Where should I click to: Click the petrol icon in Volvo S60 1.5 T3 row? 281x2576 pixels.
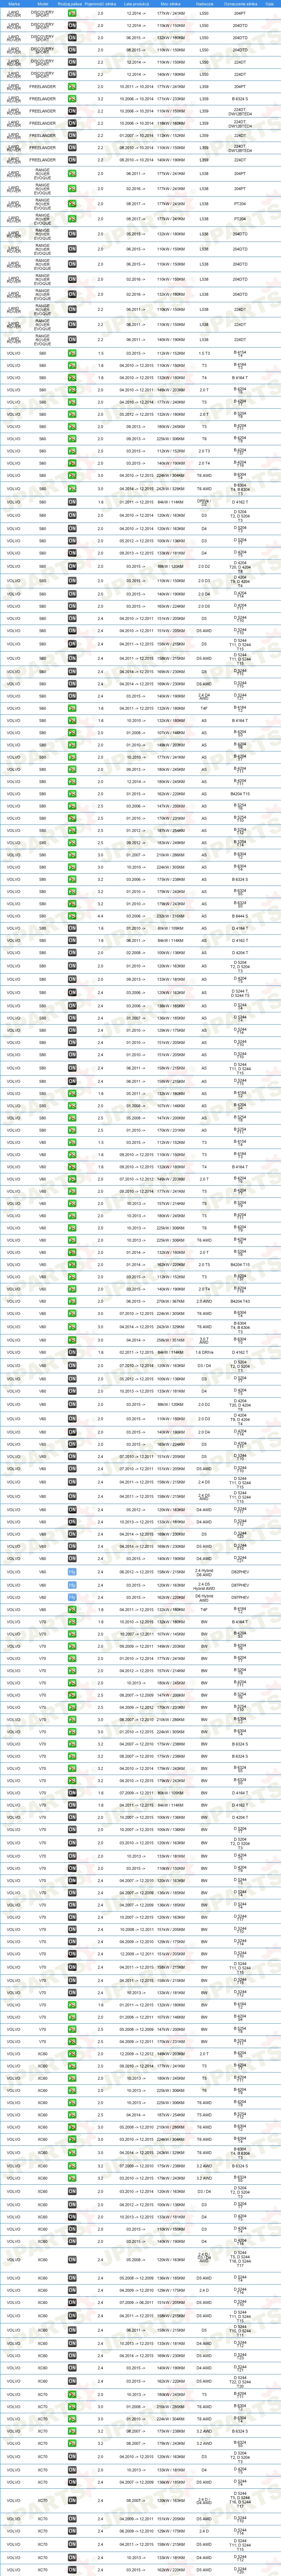click(72, 353)
